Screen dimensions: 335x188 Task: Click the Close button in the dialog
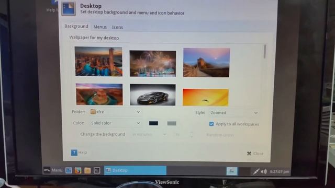[x=255, y=154]
